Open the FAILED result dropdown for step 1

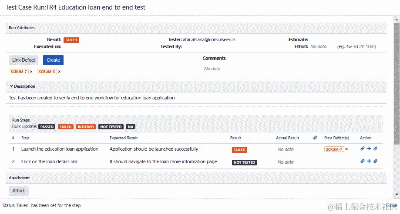[x=239, y=150]
